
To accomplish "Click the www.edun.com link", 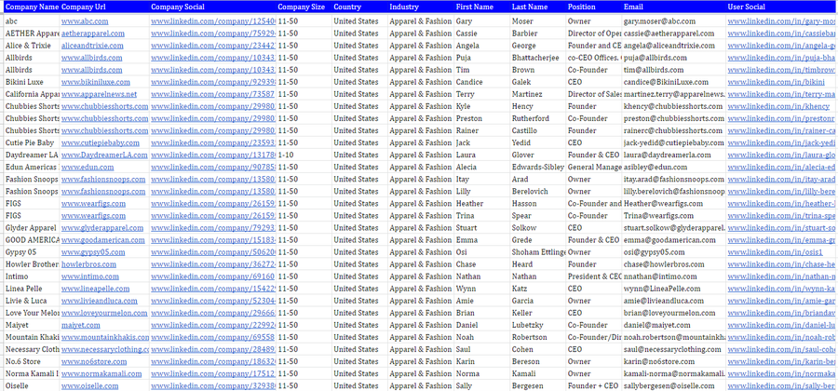I will coord(88,168).
